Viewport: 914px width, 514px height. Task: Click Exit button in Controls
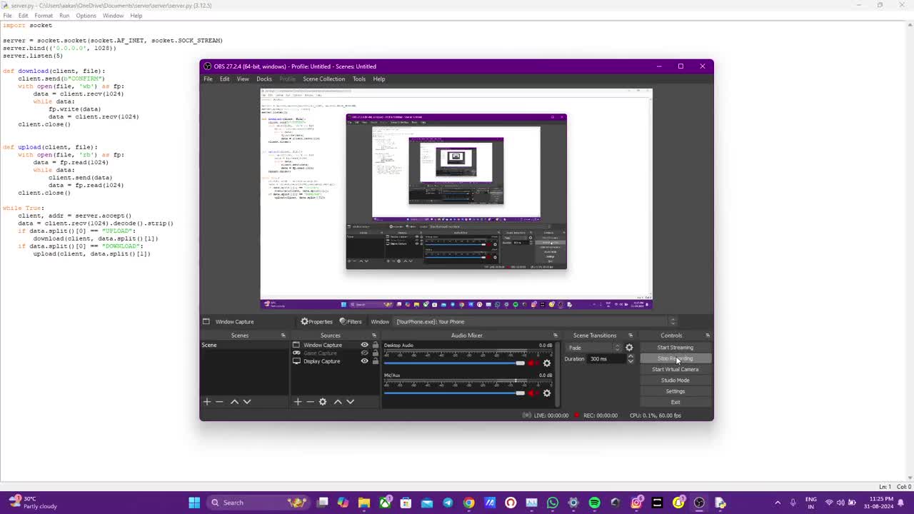(675, 402)
